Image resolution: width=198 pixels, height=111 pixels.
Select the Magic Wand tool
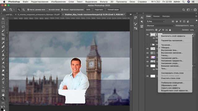tap(3, 31)
